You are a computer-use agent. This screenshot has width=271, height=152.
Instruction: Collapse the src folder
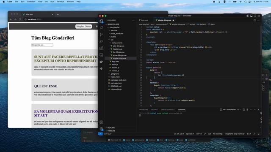[x=112, y=40]
